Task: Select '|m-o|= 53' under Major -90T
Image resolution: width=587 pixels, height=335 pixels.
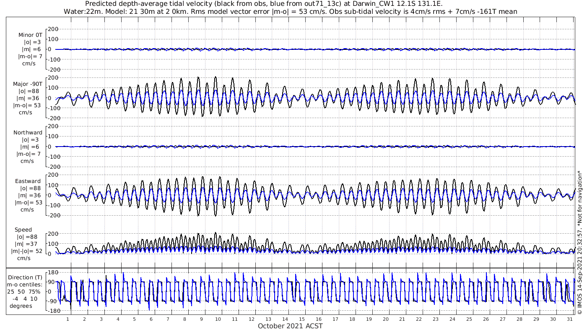Action: (x=28, y=105)
